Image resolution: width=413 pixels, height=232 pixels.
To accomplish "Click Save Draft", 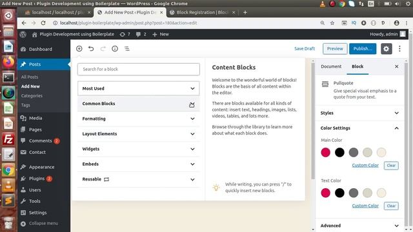I will click(305, 49).
